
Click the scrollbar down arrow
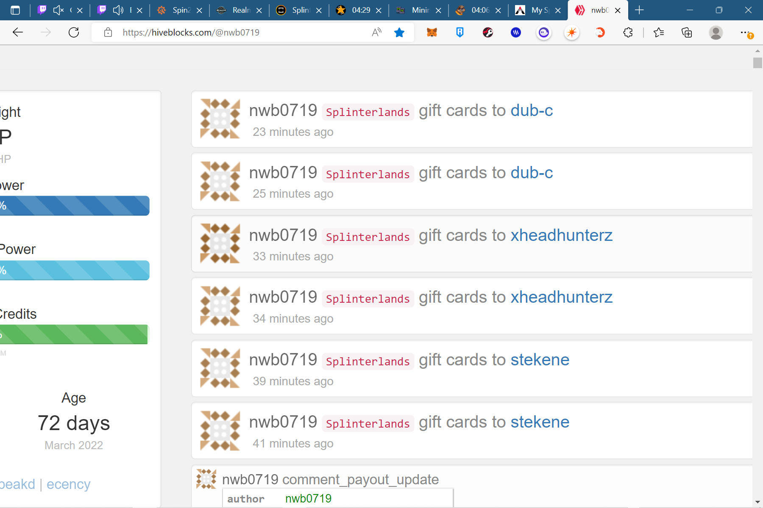pyautogui.click(x=757, y=502)
